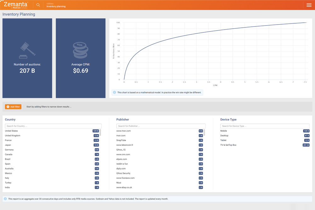Click the Search for Publisher input field
Screen dimensions: 315x210
tap(161, 126)
